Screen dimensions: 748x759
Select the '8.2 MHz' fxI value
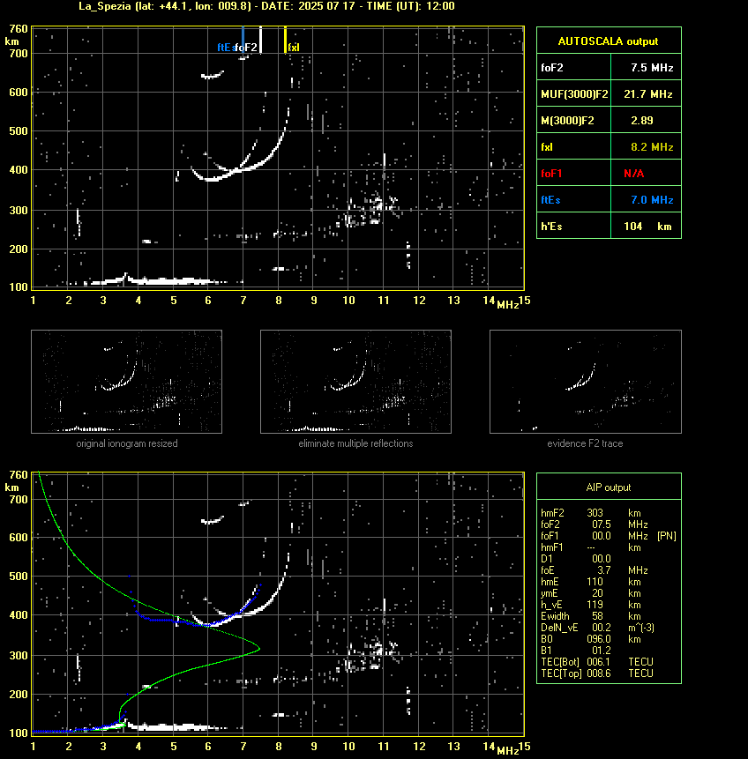point(652,147)
